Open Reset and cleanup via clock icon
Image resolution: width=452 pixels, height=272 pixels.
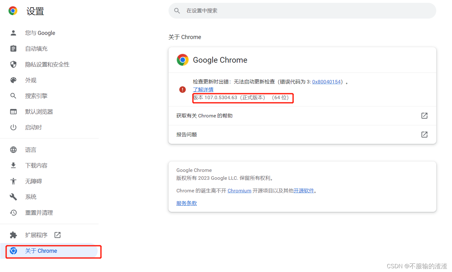(x=13, y=212)
